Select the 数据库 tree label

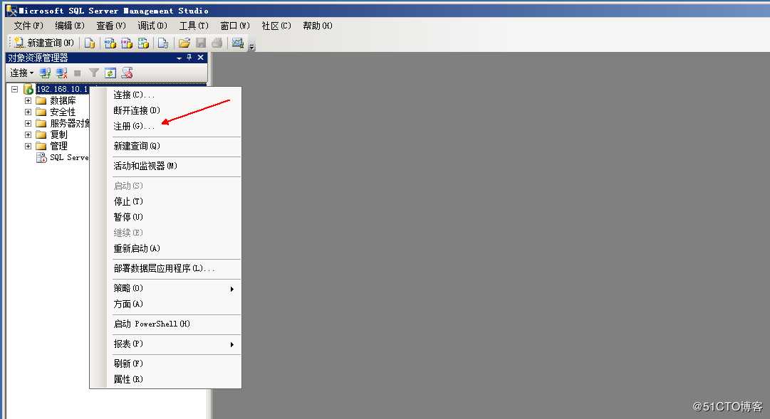63,100
